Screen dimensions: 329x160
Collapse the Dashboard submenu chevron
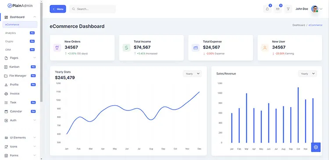click(x=35, y=17)
